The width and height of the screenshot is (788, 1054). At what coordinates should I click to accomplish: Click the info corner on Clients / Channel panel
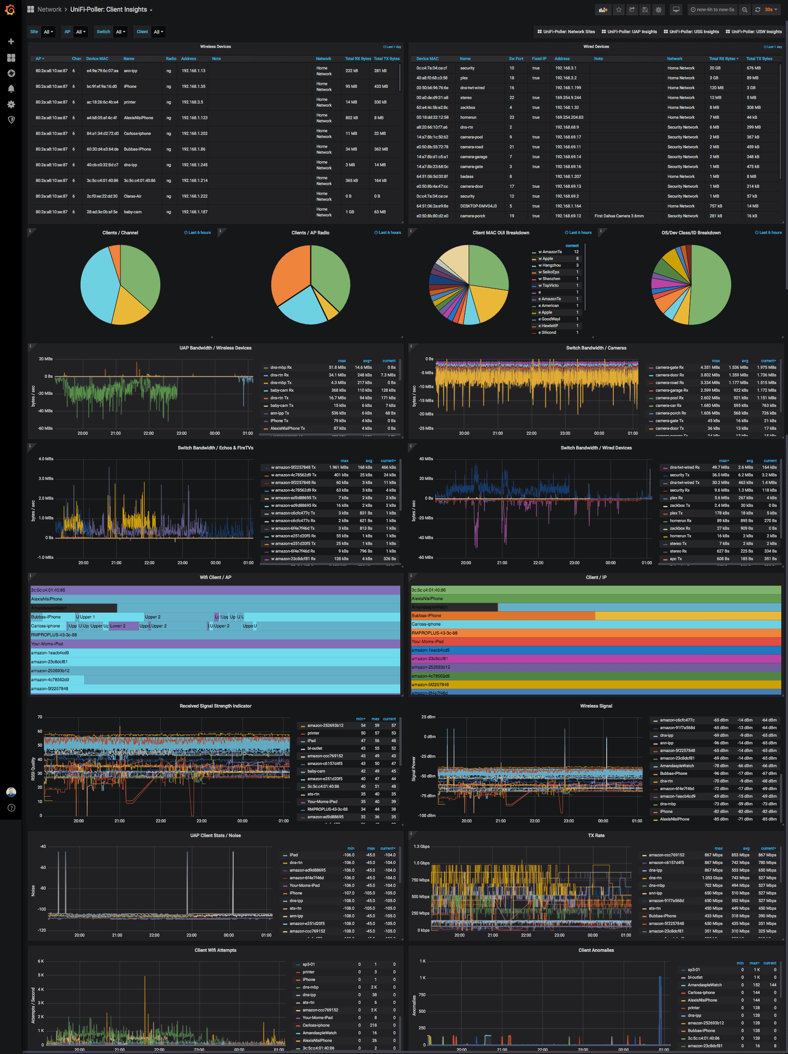30,231
